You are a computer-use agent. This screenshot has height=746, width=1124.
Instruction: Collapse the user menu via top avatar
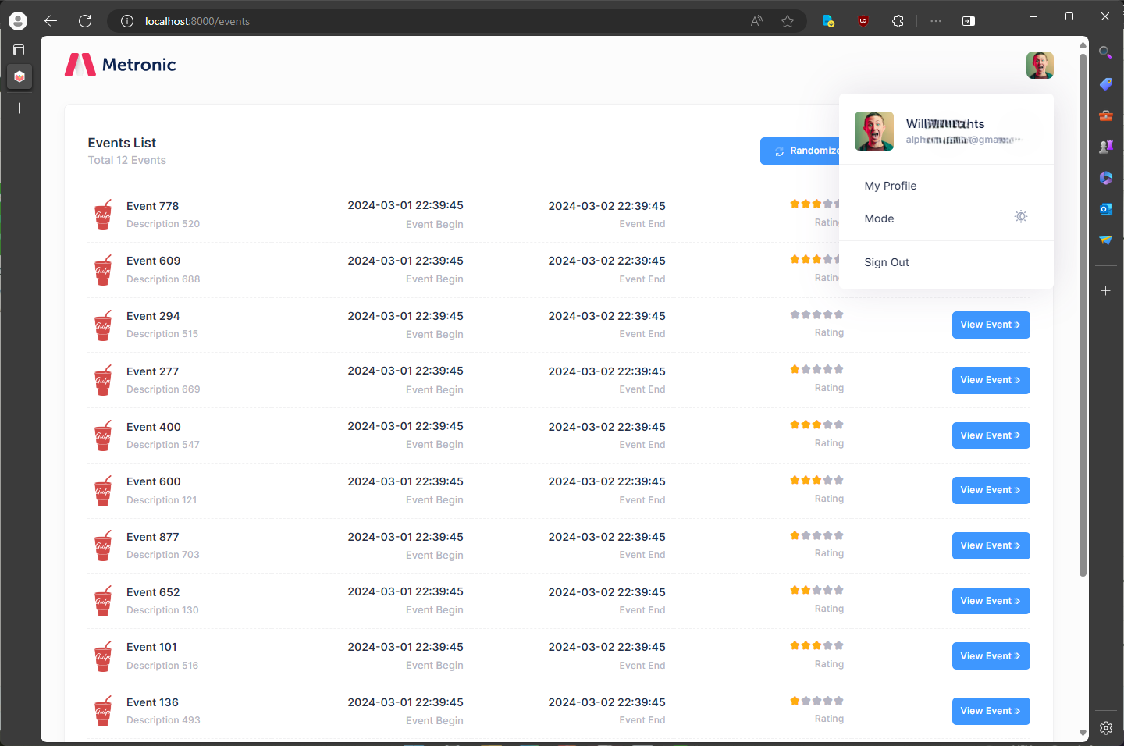1040,66
